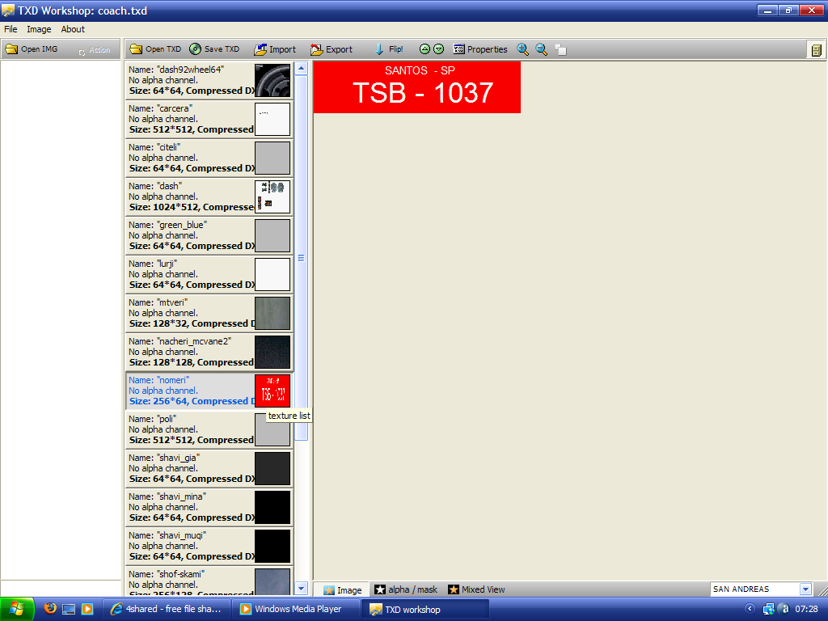Select the "shavi_mina" texture entry

(x=209, y=507)
